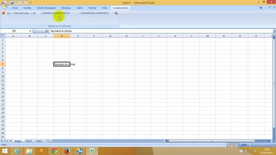This screenshot has height=155, width=276.
Task: Open the Excel Help icon
Action: click(x=261, y=8)
